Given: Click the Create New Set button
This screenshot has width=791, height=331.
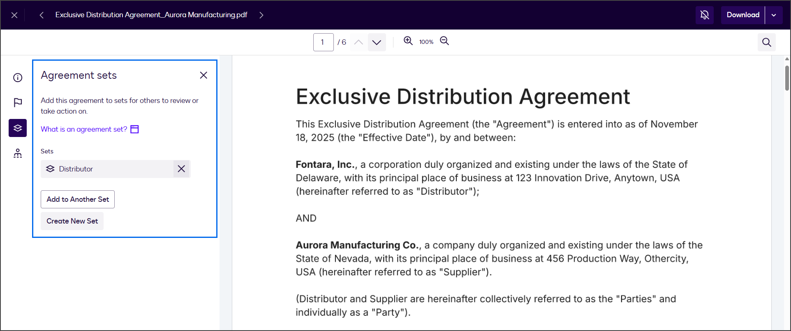Looking at the screenshot, I should click(x=72, y=221).
